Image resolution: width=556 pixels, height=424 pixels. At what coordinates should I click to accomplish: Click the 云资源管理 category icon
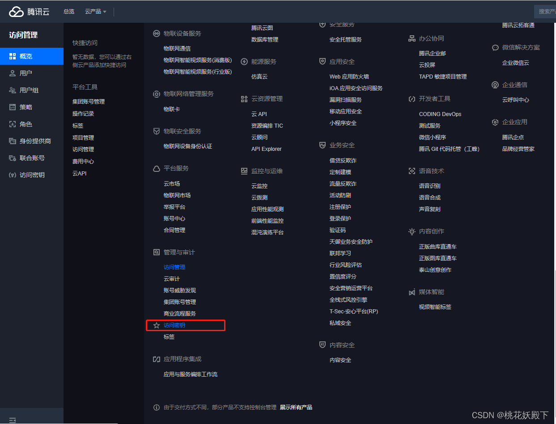[x=244, y=99]
